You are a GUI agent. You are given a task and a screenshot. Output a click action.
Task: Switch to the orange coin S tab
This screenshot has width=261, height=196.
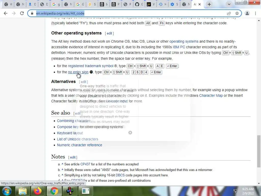click(x=92, y=4)
